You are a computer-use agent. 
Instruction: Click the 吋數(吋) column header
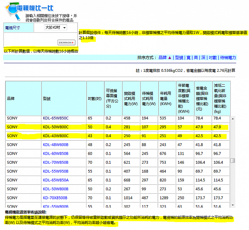[95, 98]
